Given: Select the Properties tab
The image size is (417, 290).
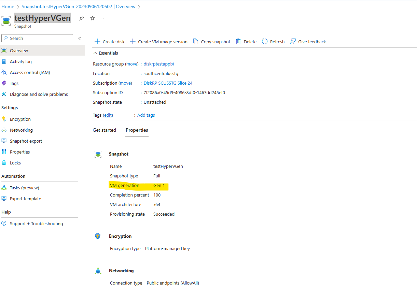Looking at the screenshot, I should 137,130.
